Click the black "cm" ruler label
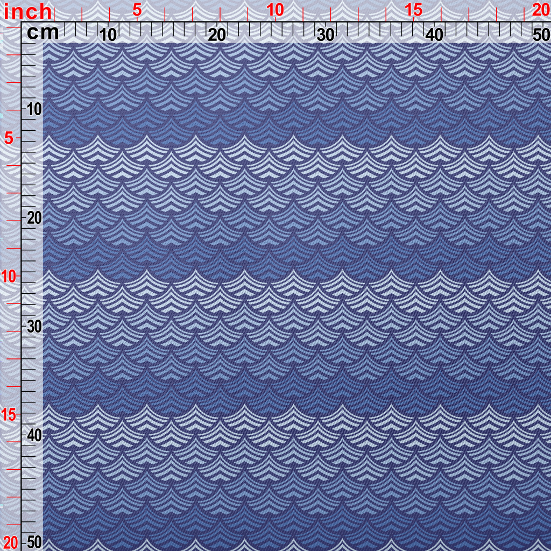Image resolution: width=551 pixels, height=551 pixels. tap(43, 33)
